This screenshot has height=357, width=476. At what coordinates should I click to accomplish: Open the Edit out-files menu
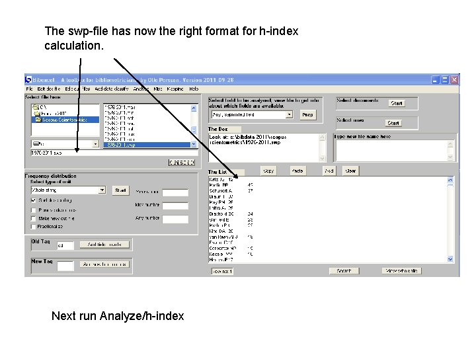coord(77,89)
